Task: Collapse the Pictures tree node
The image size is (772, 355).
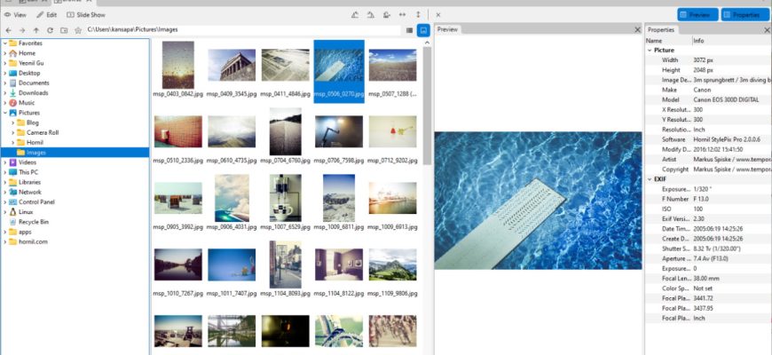Action: click(5, 113)
